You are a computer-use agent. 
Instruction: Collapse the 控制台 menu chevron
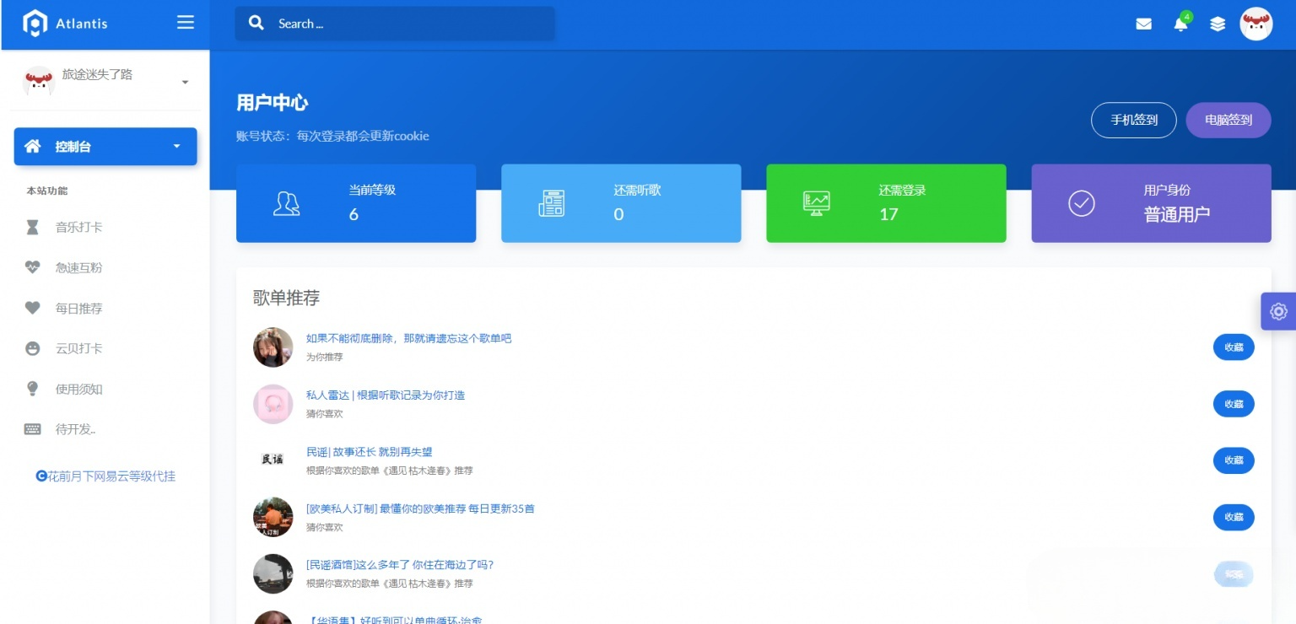click(x=176, y=146)
